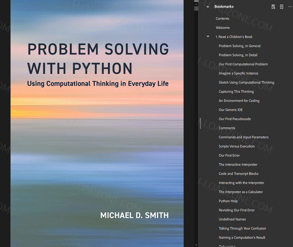
Task: Click author name 'MICHAEL D. SMITH'
Action: click(x=134, y=215)
